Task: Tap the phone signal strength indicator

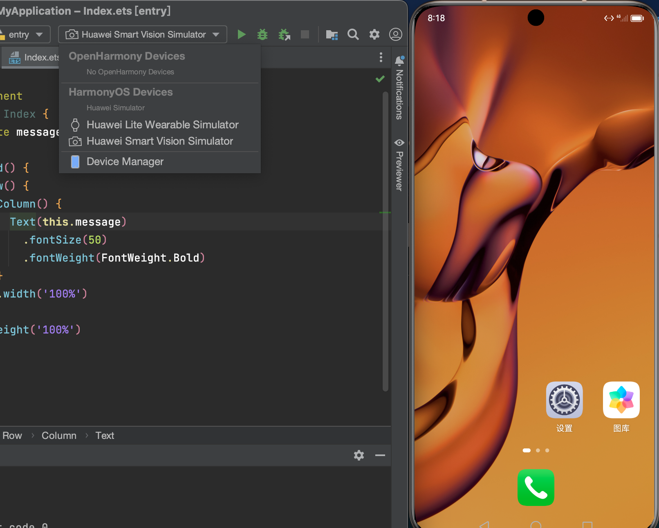Action: [x=623, y=18]
